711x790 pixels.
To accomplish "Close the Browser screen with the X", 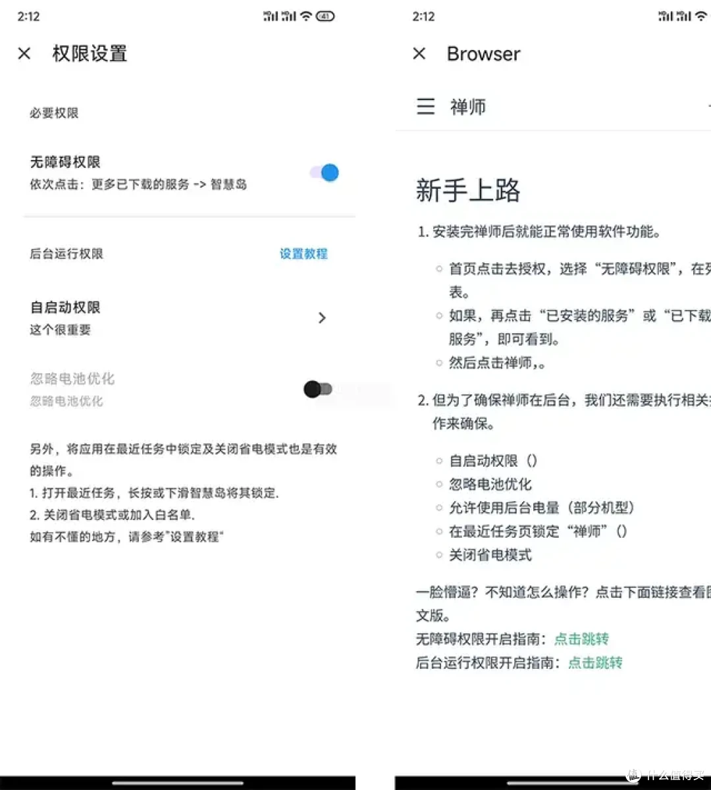I will coord(419,53).
